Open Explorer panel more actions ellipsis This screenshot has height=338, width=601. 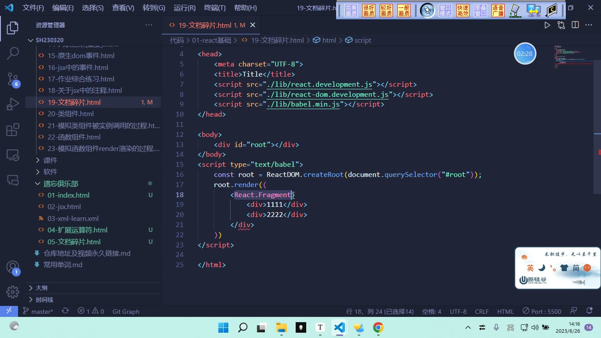point(149,25)
